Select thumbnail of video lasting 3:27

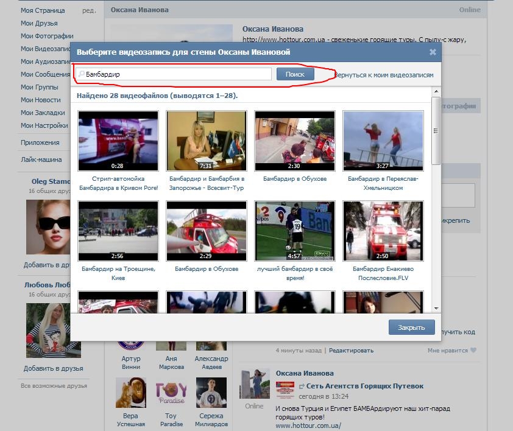383,141
